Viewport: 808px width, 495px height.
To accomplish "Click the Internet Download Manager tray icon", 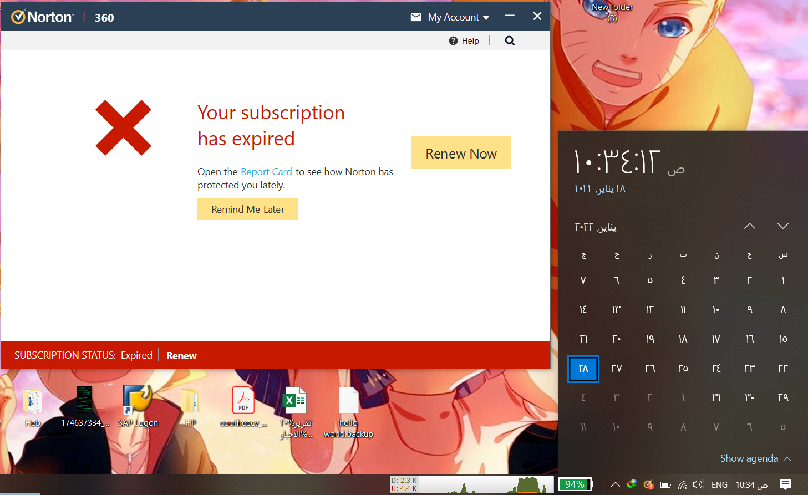I will (x=632, y=484).
